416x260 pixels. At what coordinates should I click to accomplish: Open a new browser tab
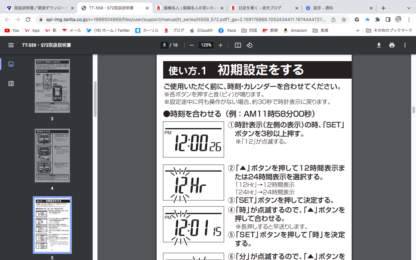coord(383,8)
